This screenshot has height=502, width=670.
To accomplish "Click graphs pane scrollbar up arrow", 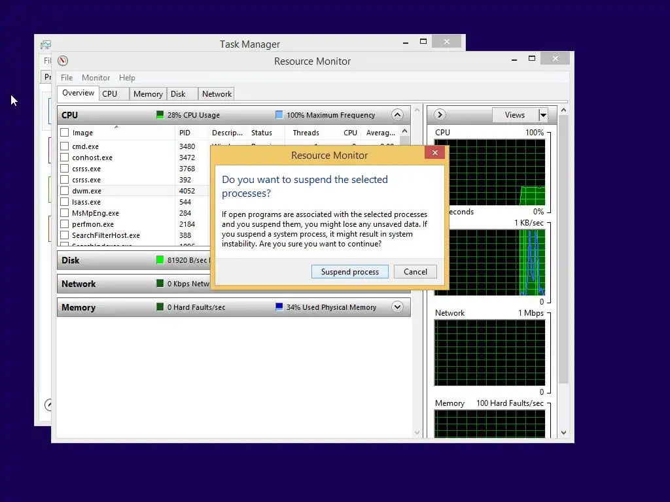I will (563, 110).
